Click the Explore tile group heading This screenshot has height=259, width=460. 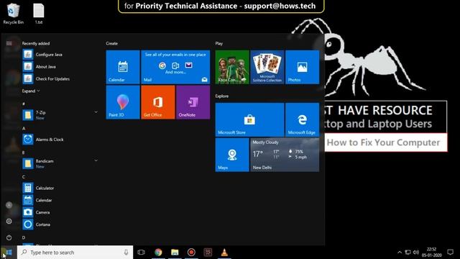pyautogui.click(x=222, y=96)
